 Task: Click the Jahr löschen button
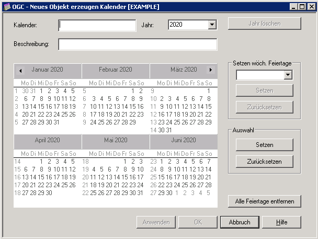[265, 24]
